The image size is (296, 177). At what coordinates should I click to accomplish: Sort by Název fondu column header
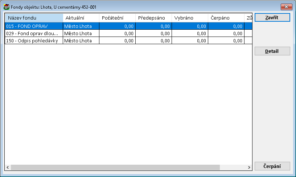(34, 18)
